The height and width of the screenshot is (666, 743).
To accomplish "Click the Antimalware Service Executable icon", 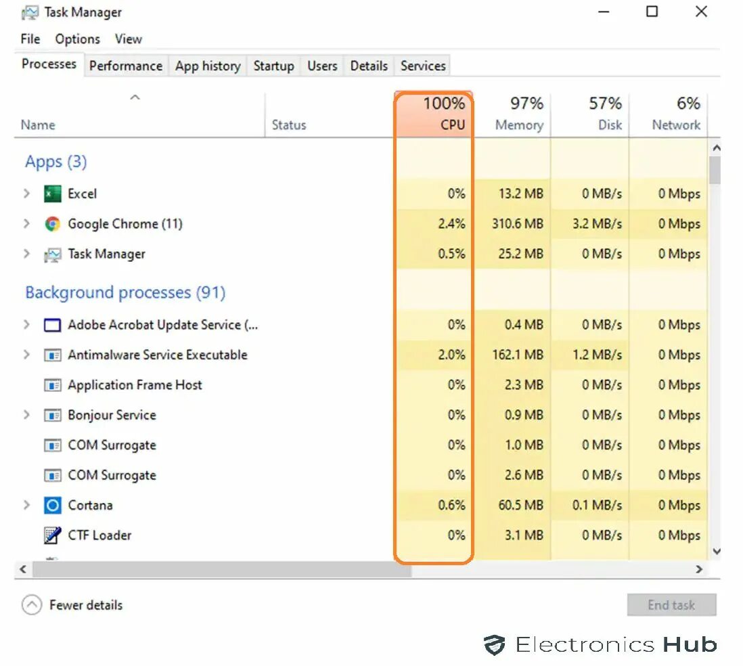I will pos(52,355).
